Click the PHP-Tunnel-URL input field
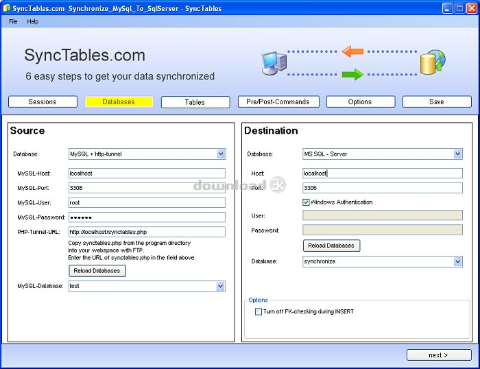 click(x=147, y=232)
